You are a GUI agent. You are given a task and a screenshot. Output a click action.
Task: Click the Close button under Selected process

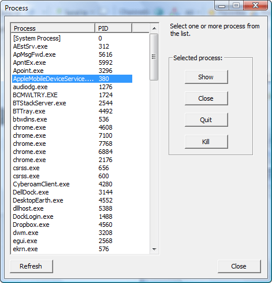[206, 98]
